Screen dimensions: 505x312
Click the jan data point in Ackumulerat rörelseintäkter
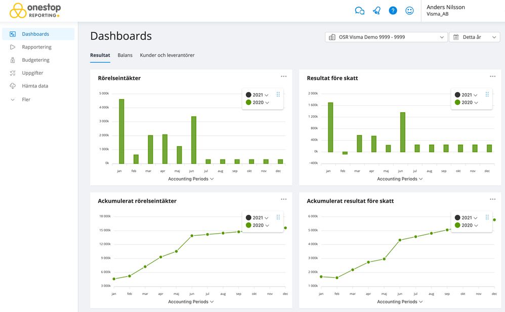coord(114,279)
